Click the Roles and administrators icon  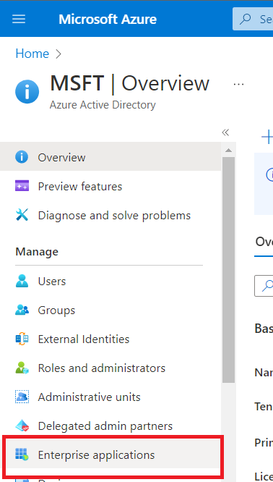(22, 368)
